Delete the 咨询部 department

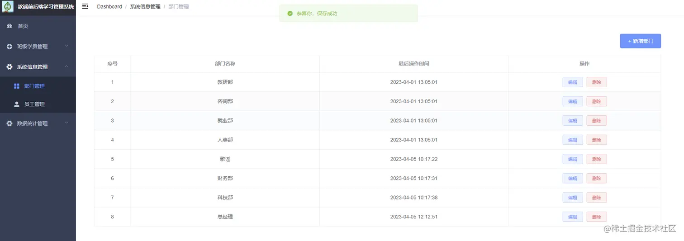click(597, 101)
